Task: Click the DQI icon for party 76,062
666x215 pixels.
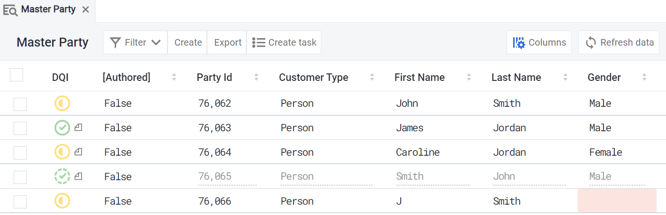Action: coord(62,104)
